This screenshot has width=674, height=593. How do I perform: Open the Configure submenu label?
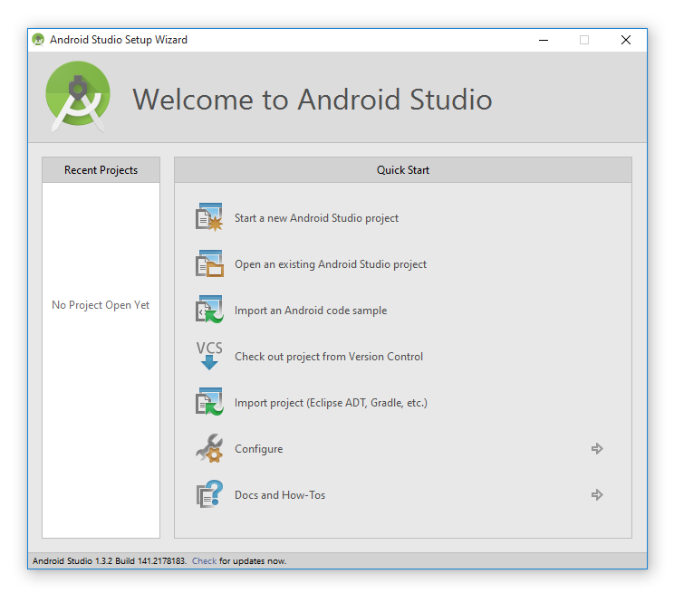click(x=259, y=449)
